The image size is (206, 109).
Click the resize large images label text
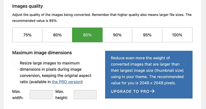pyautogui.click(x=55, y=72)
